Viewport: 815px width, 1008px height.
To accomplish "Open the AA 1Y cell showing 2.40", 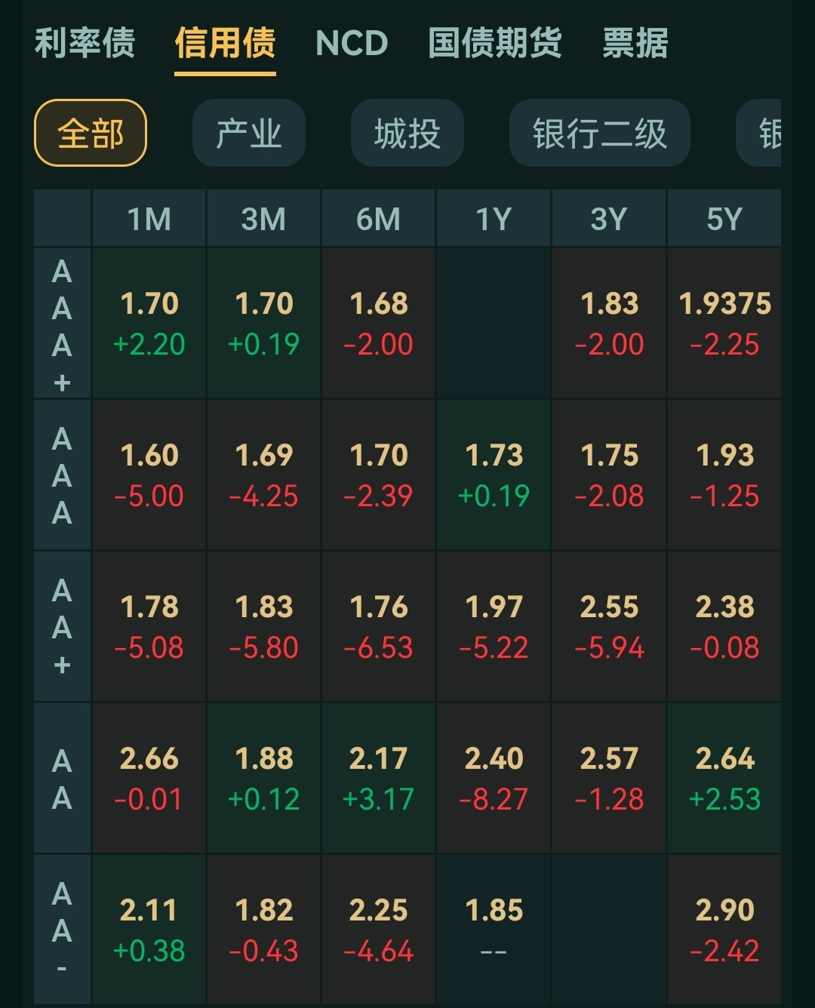I will (494, 779).
